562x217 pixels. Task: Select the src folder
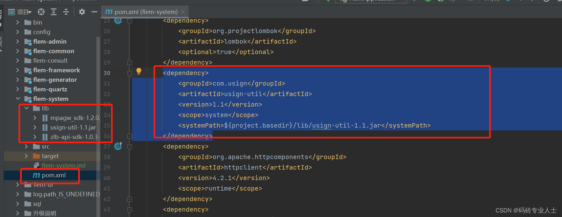(46, 147)
